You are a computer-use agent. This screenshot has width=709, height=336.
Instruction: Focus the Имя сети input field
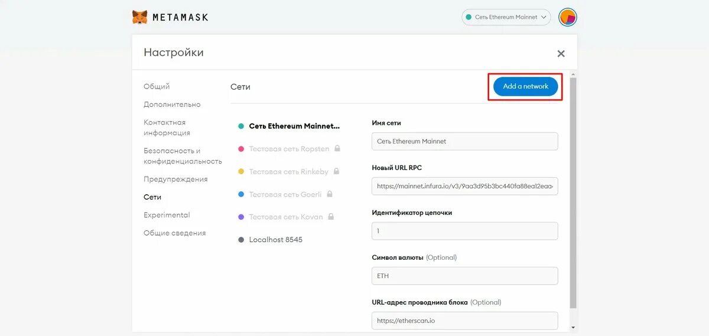465,141
